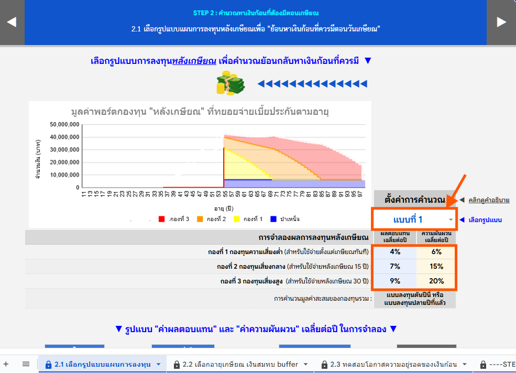Select the 20% volatility cell for กองที่ 3

(x=436, y=281)
